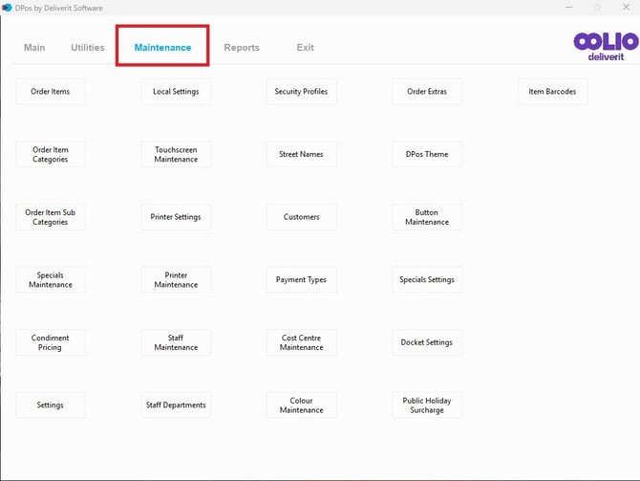This screenshot has height=481, width=640.
Task: Click the Customers button
Action: (301, 217)
